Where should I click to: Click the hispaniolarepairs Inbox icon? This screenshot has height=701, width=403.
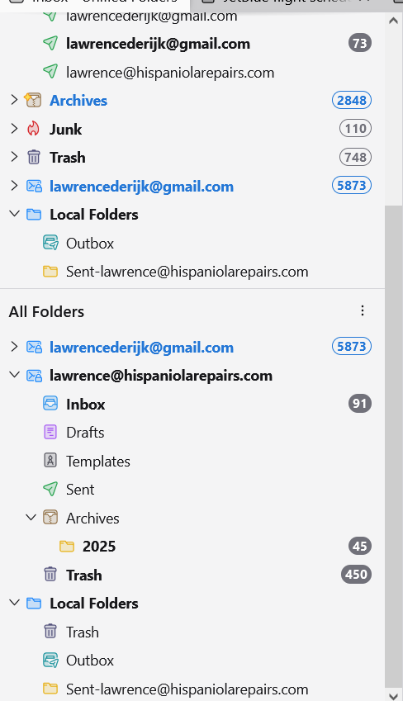50,403
